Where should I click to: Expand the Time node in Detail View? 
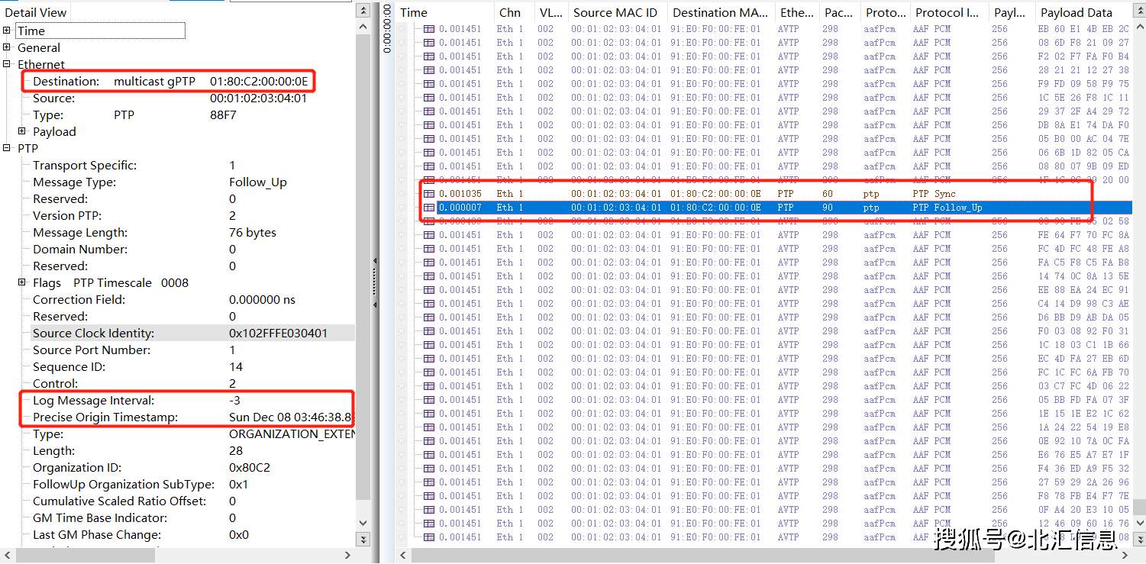coord(7,31)
